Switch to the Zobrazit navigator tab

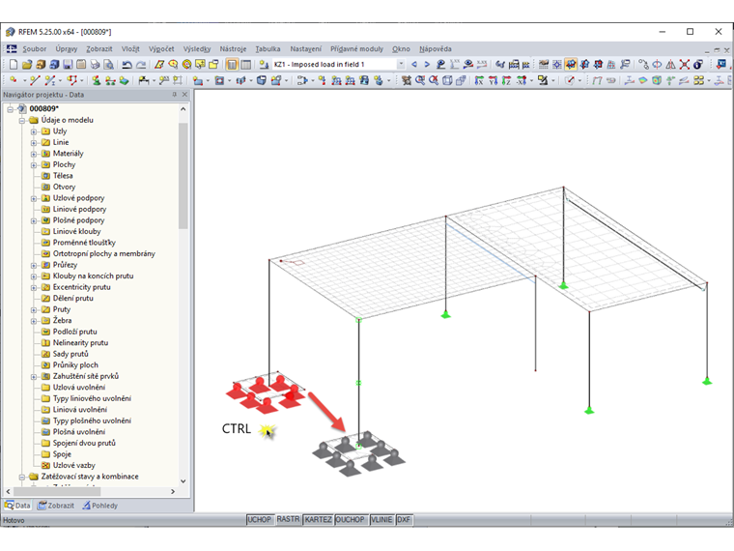pos(56,506)
